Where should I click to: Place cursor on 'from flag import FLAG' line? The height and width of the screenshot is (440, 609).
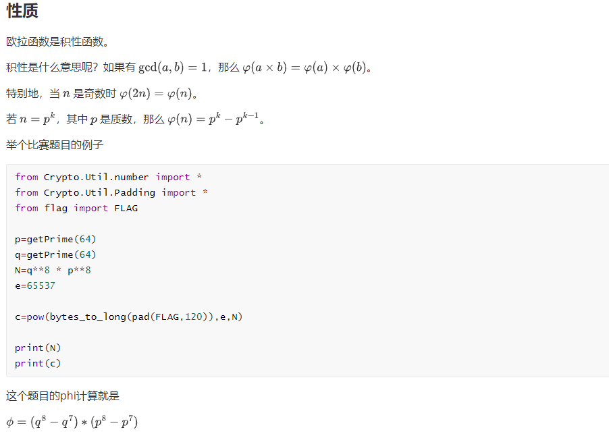pos(76,208)
